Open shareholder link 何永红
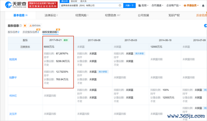 point(13,96)
